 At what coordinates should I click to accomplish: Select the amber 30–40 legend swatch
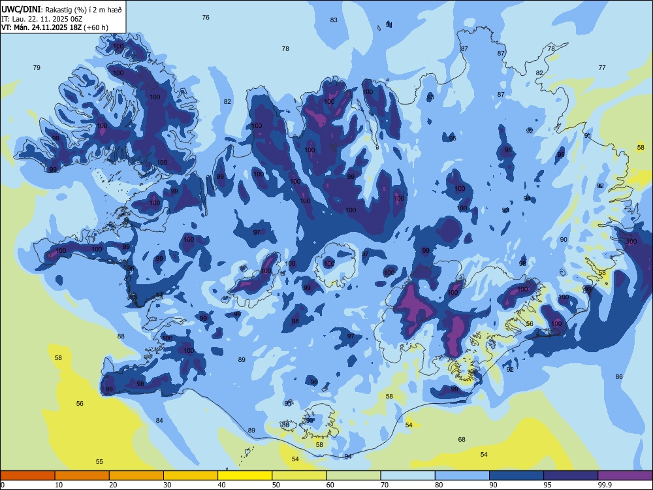point(191,476)
